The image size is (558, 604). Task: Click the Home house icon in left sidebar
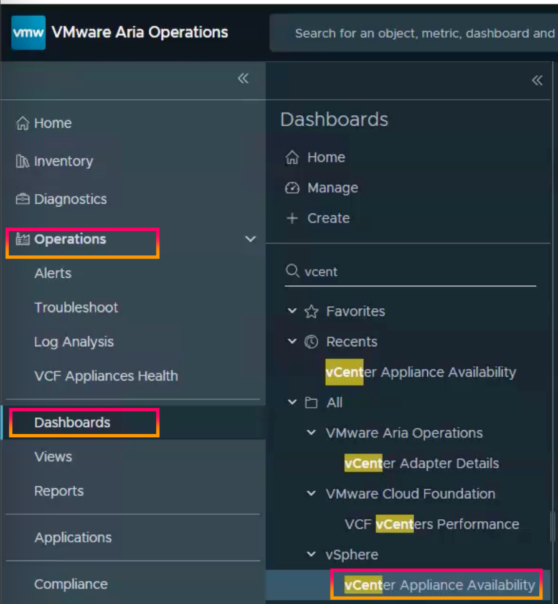coord(22,123)
